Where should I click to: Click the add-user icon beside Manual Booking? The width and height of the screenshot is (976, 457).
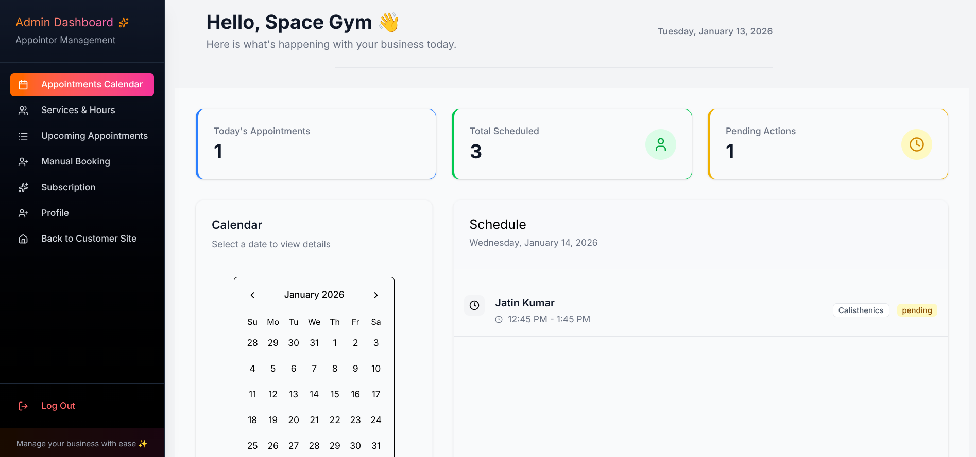(23, 162)
